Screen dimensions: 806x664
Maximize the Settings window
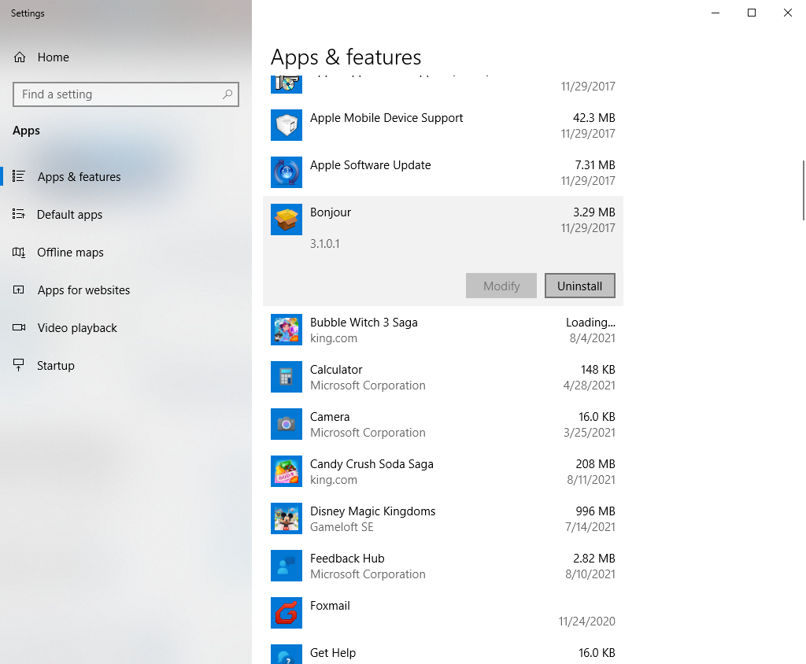(752, 13)
